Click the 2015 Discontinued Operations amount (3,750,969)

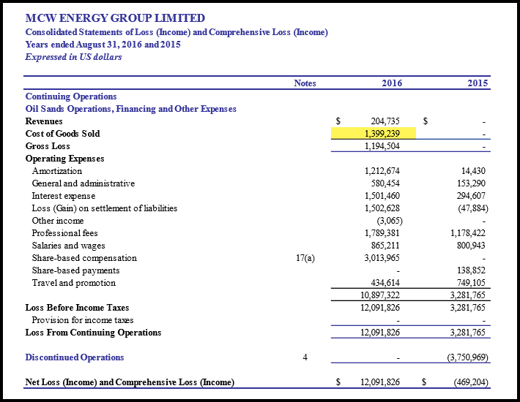(x=467, y=357)
